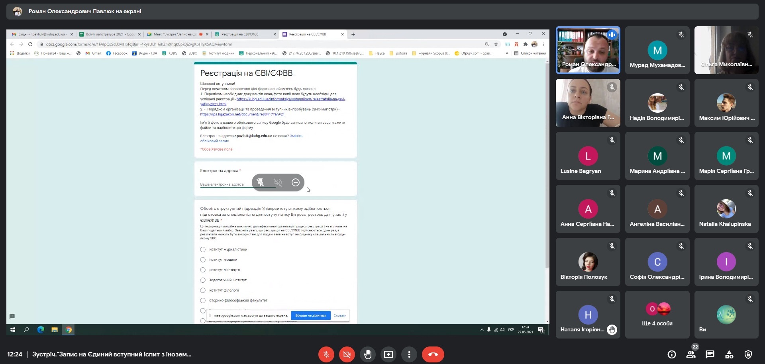Toggle the camera off button
765x364 pixels.
tap(347, 354)
